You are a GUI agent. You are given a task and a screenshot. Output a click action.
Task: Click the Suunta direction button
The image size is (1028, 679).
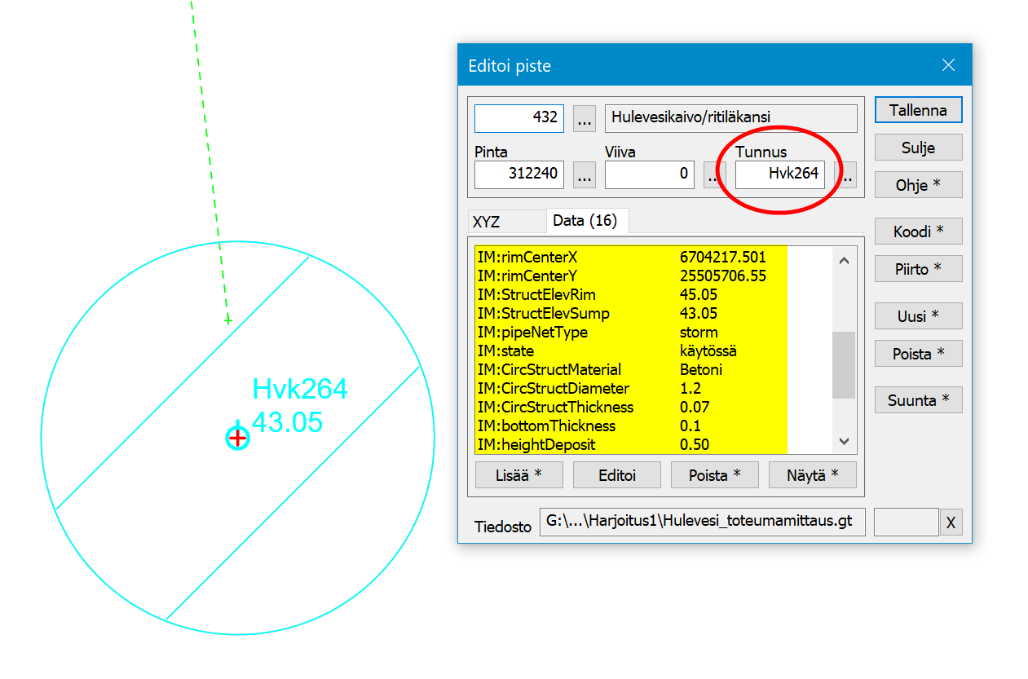[x=918, y=400]
